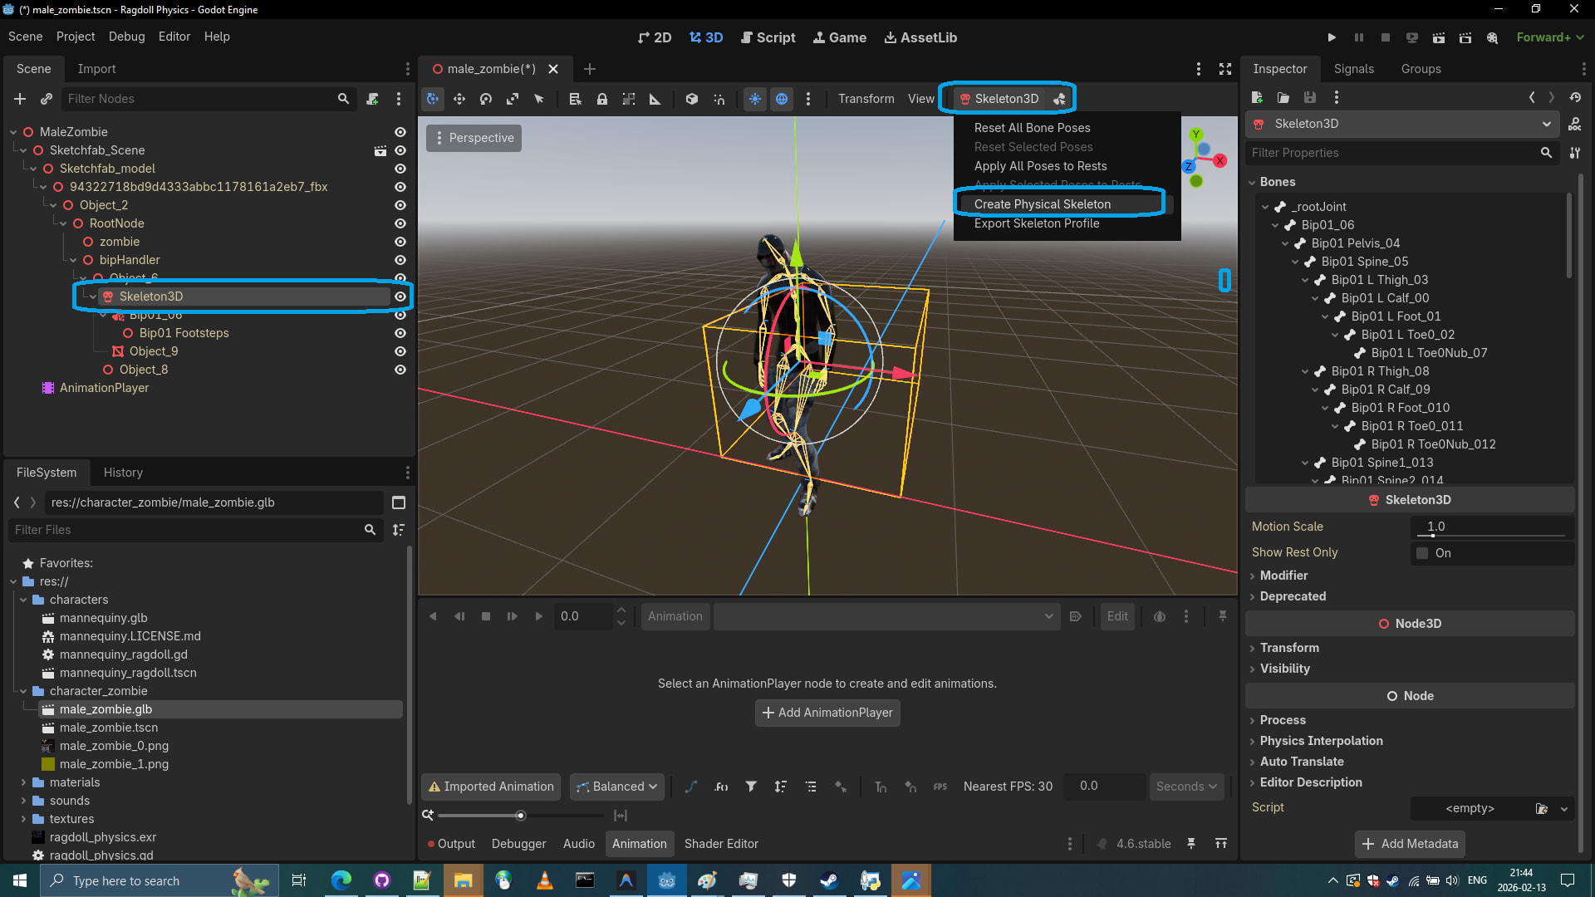Click the Add AnimationPlayer button
The image size is (1595, 897).
(827, 713)
